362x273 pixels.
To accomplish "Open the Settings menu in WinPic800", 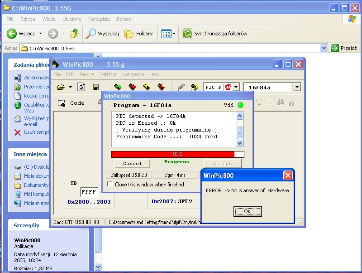I will [x=108, y=74].
